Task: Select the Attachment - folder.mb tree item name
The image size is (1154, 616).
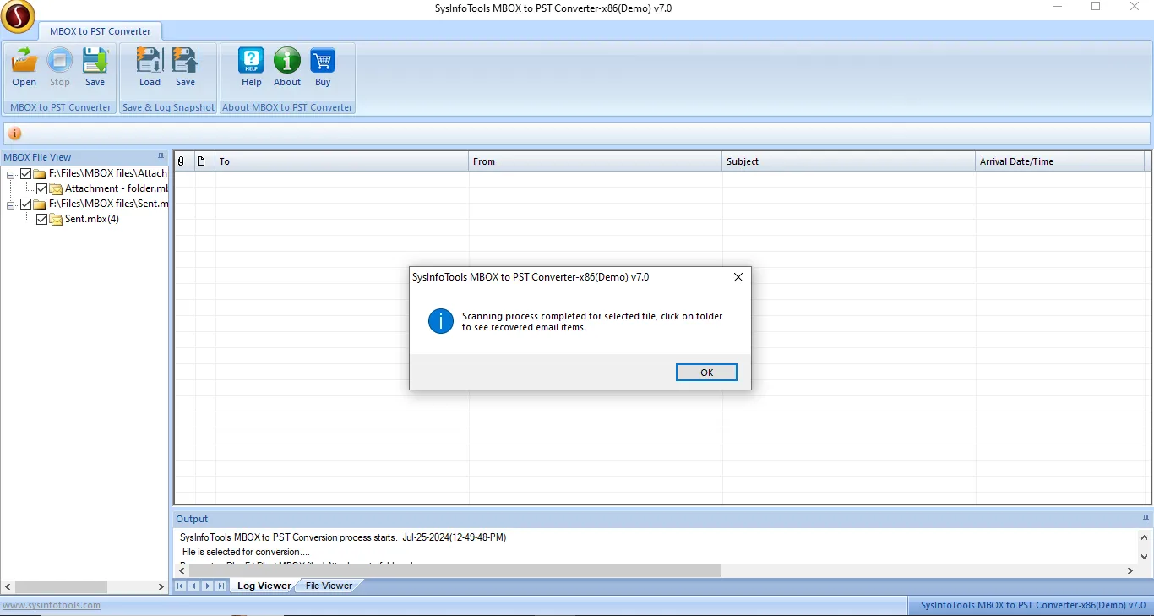Action: (117, 188)
